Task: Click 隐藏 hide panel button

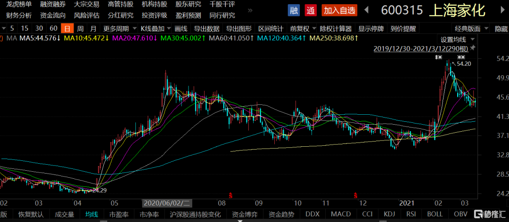Action: tap(501, 29)
